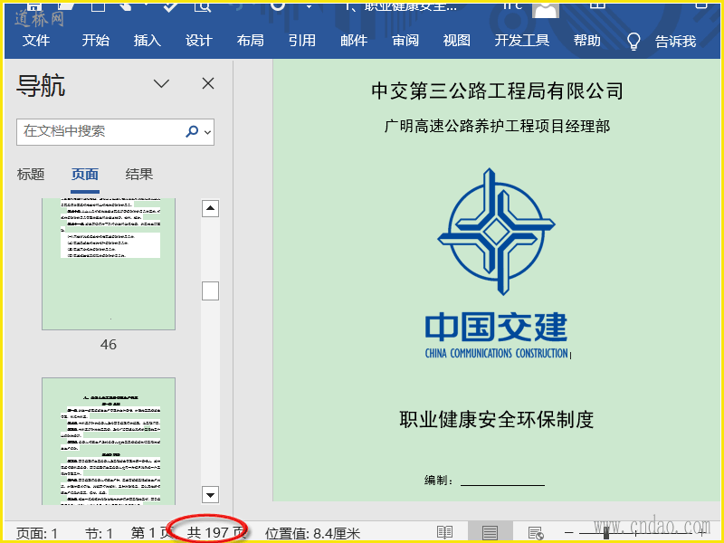Select the 页面 tab in navigation
Viewport: 724px width, 543px height.
(x=85, y=174)
